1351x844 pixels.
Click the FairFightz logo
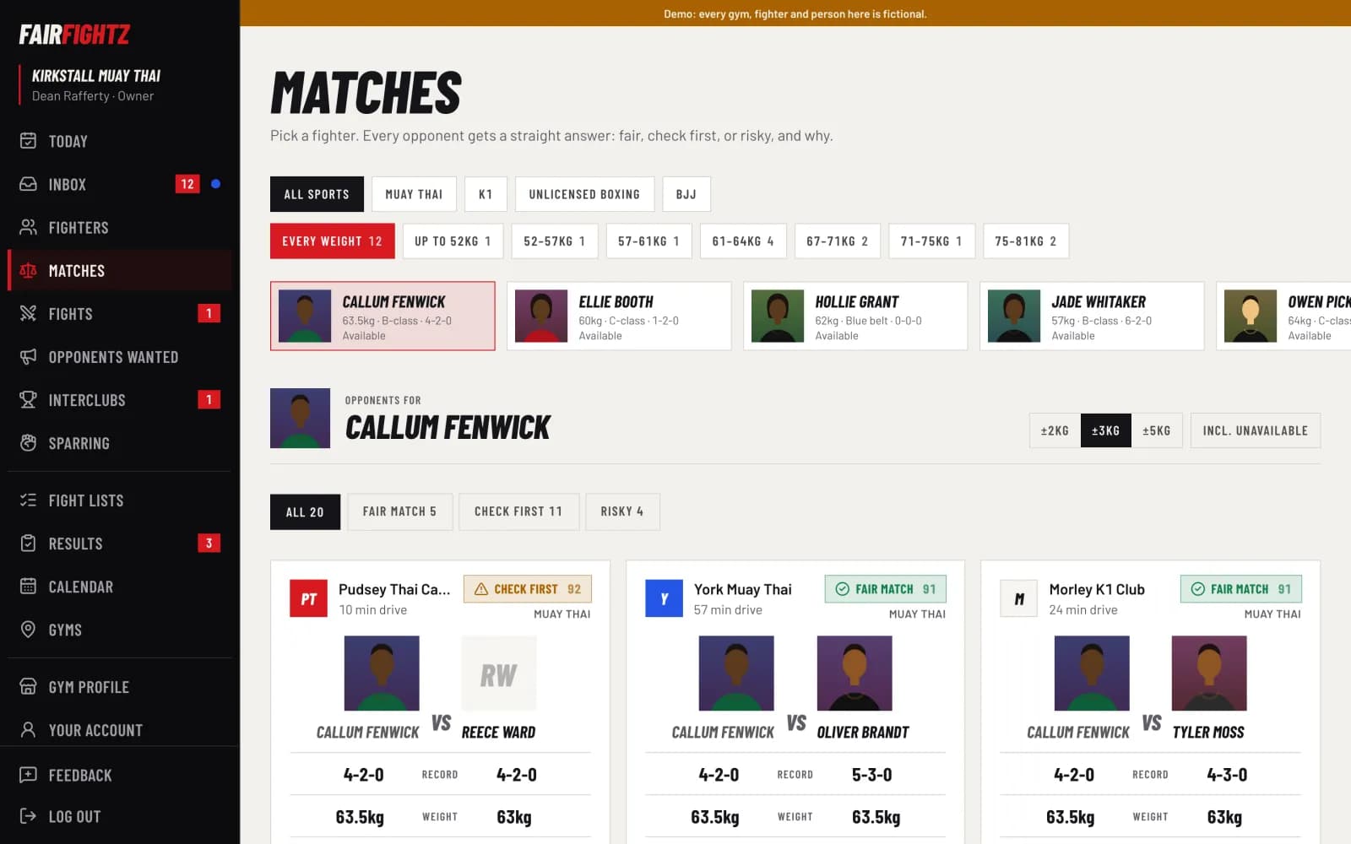(74, 35)
